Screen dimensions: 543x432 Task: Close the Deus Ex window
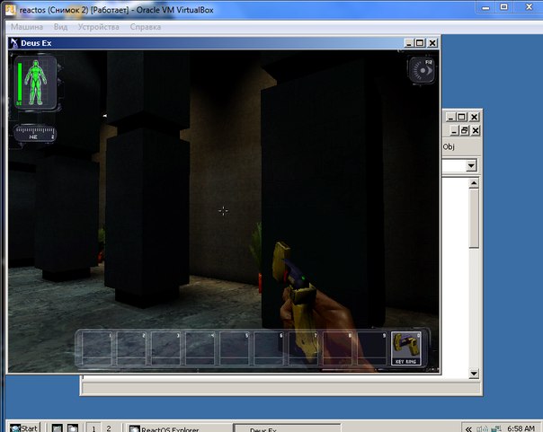coord(432,43)
